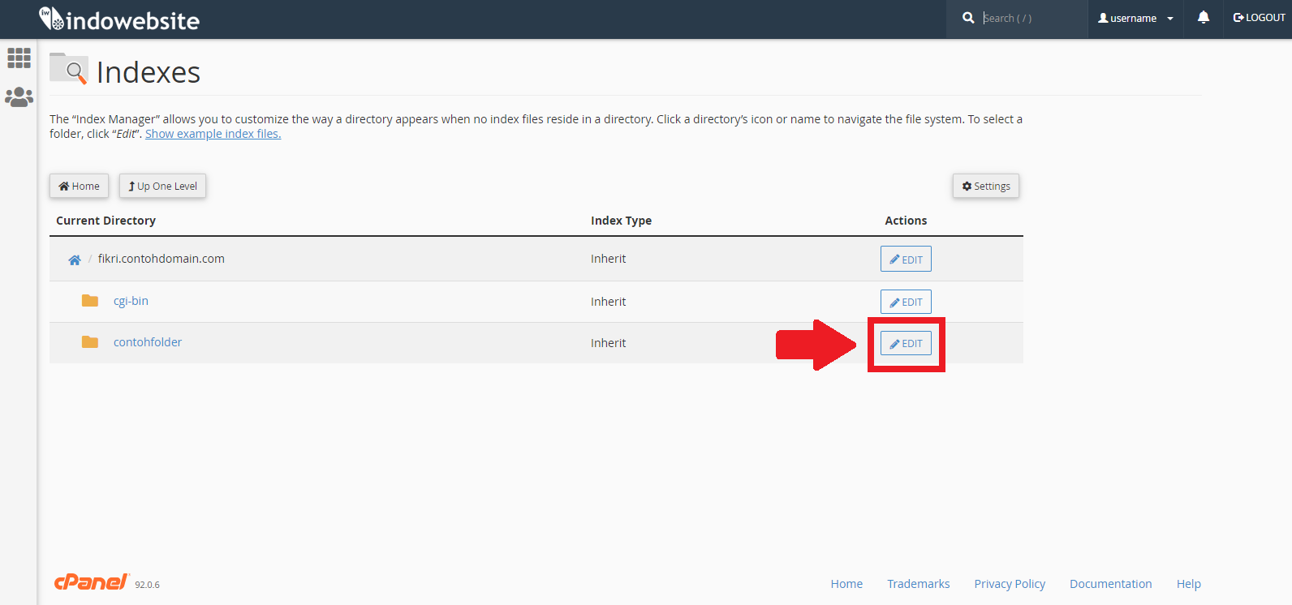1292x605 pixels.
Task: Click the cPanel logo in footer
Action: [91, 582]
